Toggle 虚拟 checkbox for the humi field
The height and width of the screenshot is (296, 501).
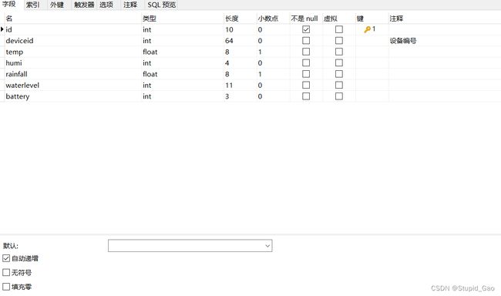pos(339,62)
